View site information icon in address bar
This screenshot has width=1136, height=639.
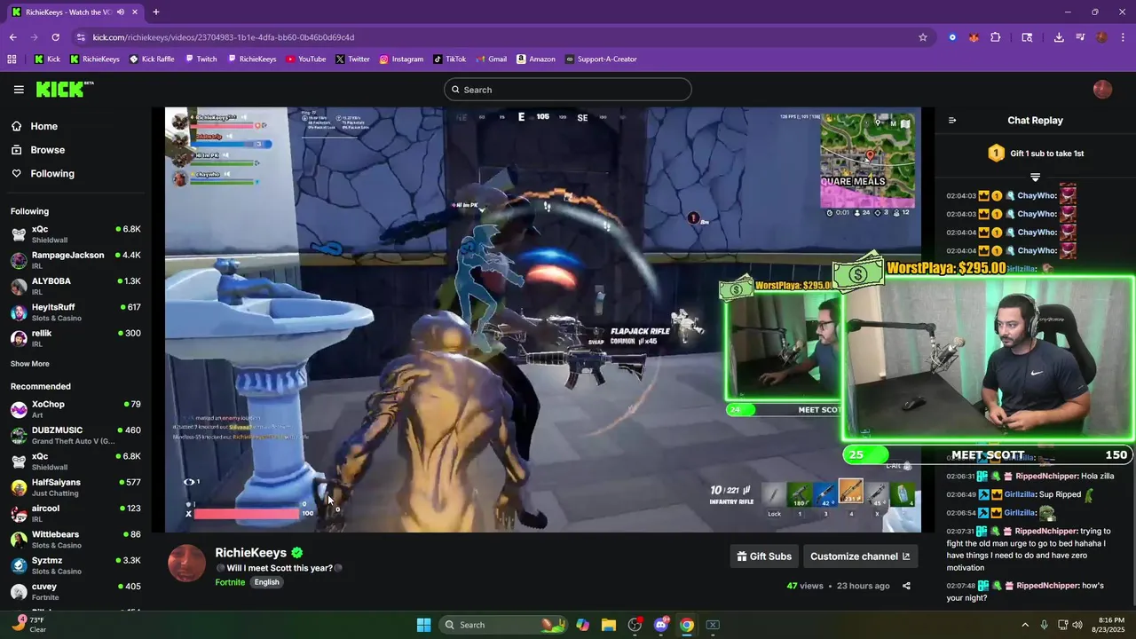point(81,37)
